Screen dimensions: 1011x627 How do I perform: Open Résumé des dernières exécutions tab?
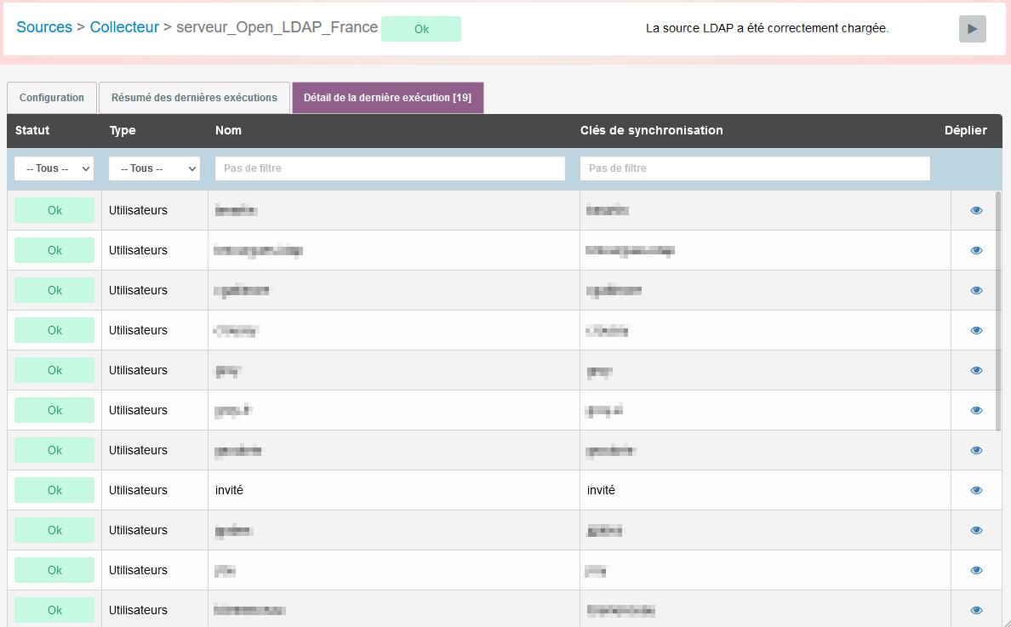[194, 98]
